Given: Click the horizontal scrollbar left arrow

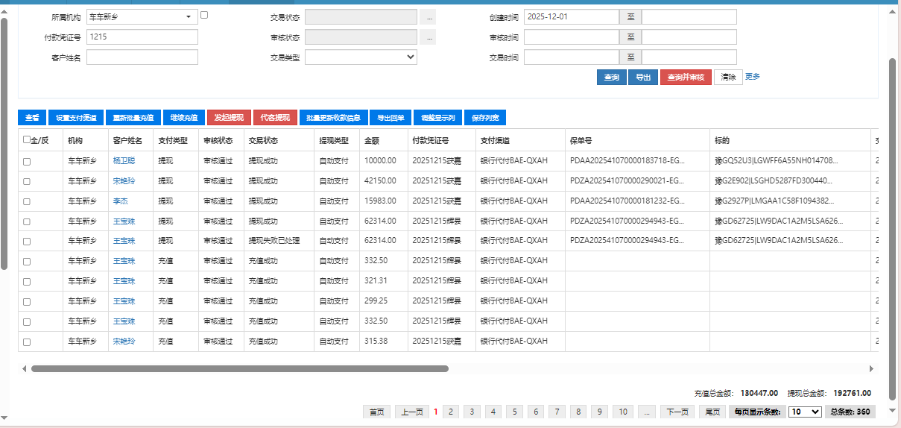Looking at the screenshot, I should click(x=24, y=368).
